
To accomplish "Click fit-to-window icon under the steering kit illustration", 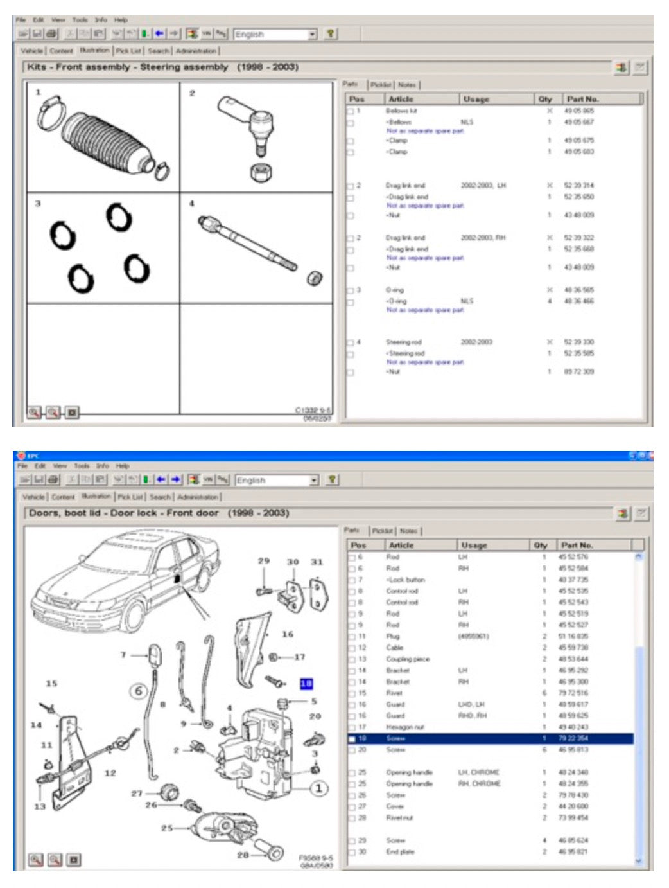I will [72, 412].
